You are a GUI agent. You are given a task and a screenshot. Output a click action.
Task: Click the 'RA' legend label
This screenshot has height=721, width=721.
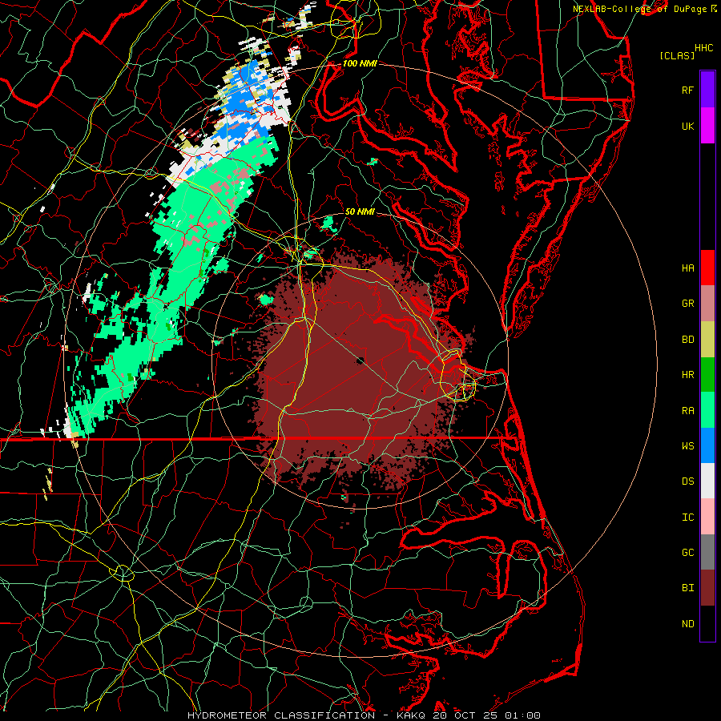point(688,411)
